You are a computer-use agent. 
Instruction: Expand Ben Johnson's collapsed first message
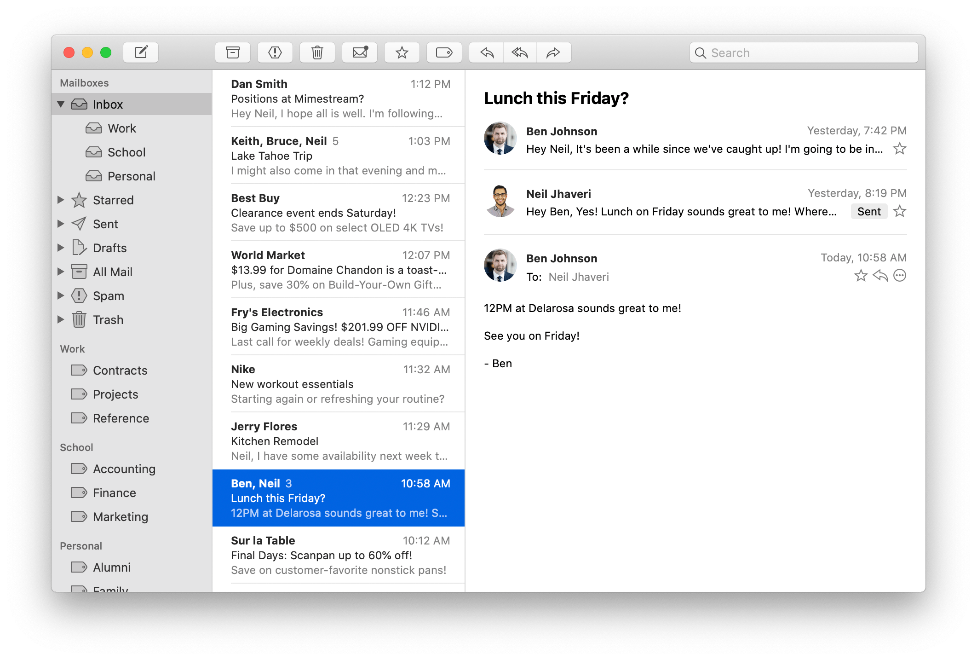(x=695, y=139)
